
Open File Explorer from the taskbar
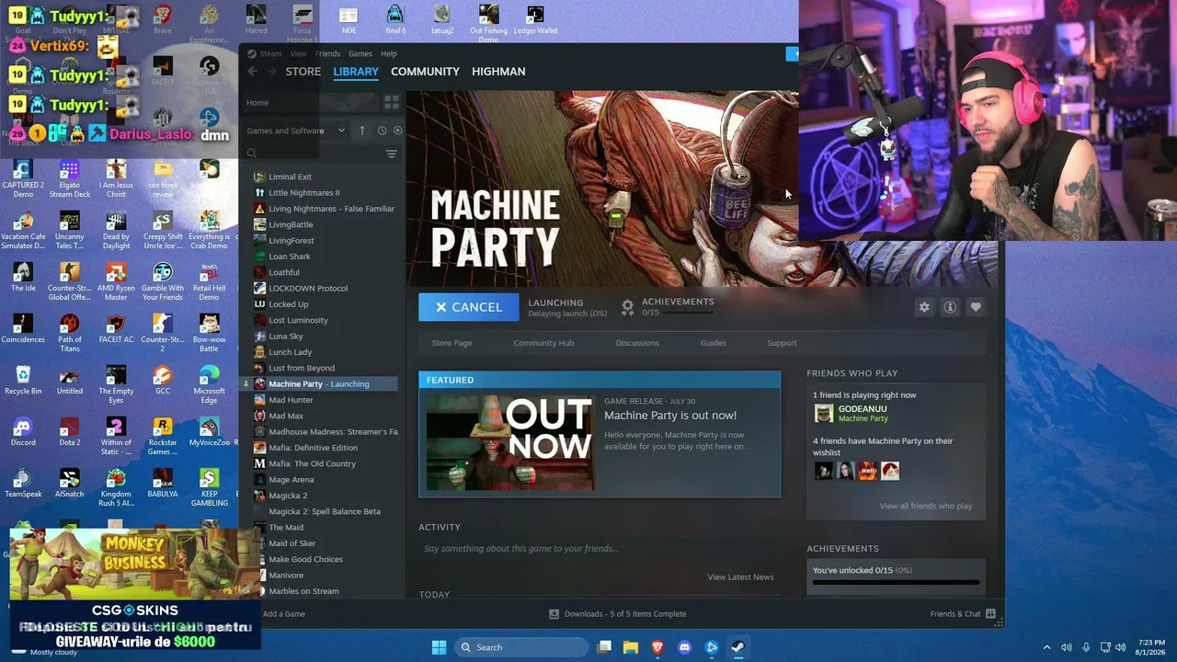point(631,647)
